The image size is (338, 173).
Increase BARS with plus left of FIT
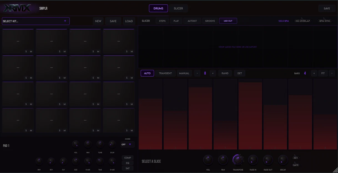[x=314, y=73]
